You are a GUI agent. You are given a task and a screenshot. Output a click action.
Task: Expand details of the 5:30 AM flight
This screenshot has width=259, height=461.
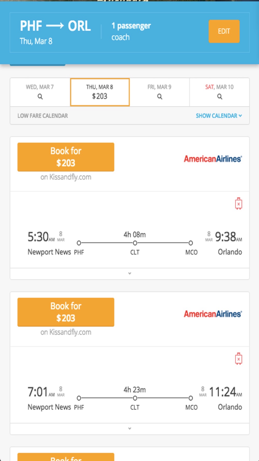pyautogui.click(x=130, y=274)
